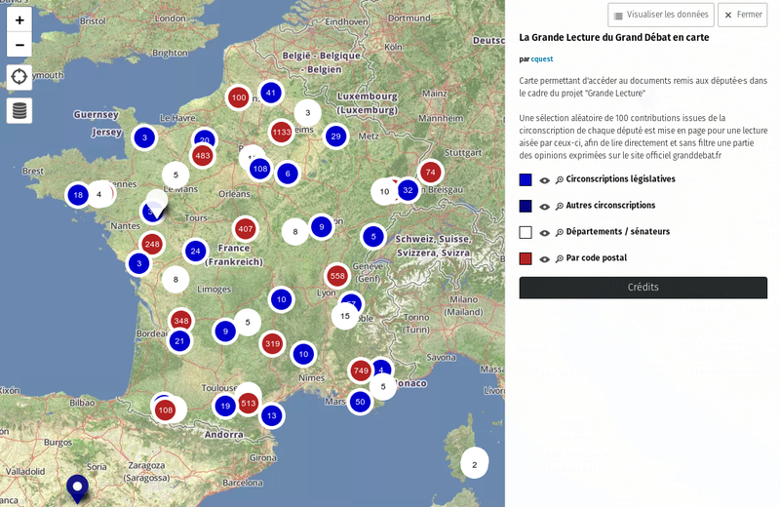Viewport: 780px width, 507px height.
Task: Zoom out of the map
Action: tap(19, 45)
